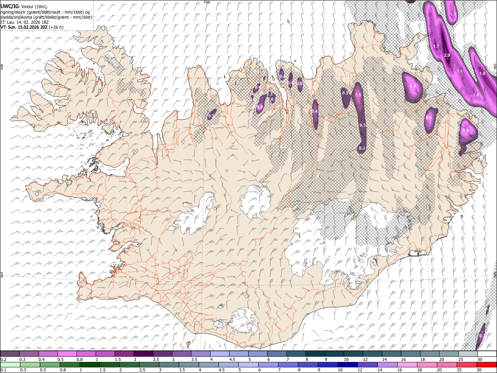Click the '1.9' snowfall value near right edge
Viewport: 497px width, 373px height.
click(482, 73)
